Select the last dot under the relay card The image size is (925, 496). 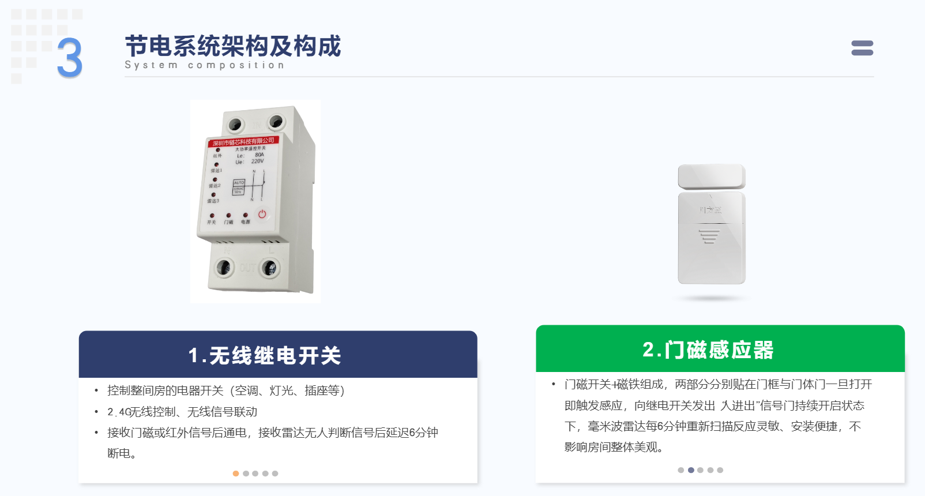click(x=275, y=474)
